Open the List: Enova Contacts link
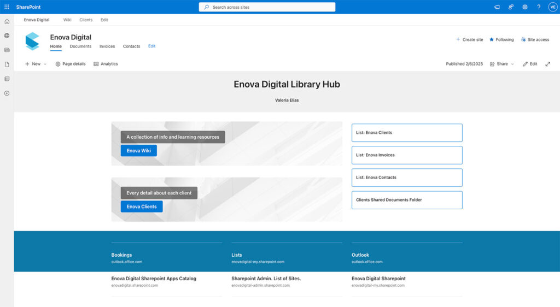This screenshot has height=307, width=560. [x=407, y=178]
